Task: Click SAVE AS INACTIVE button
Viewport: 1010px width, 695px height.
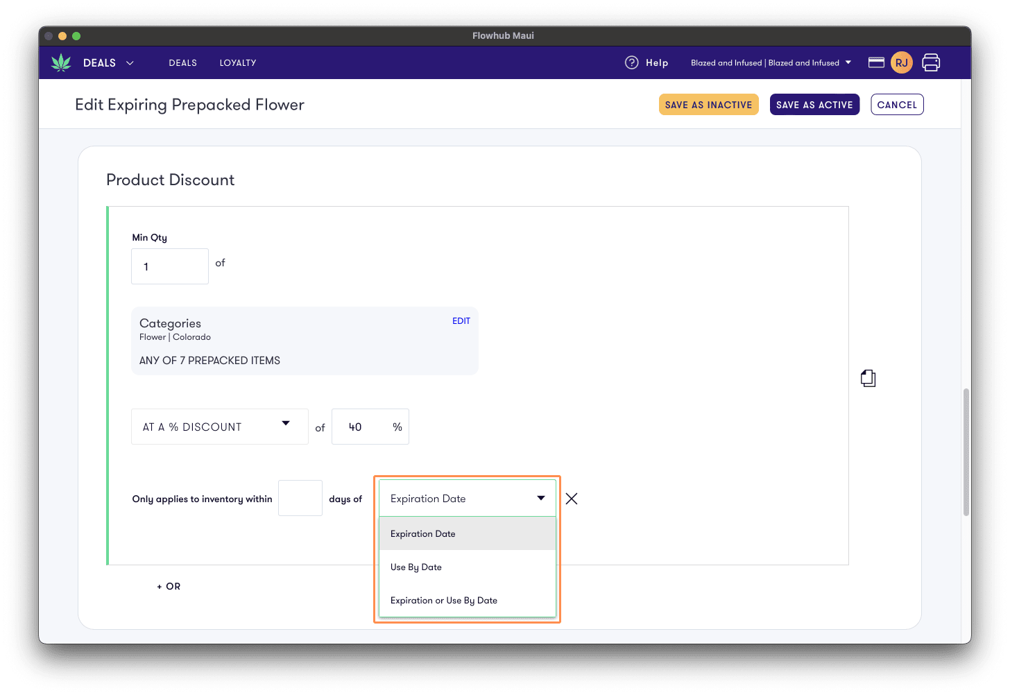Action: click(709, 105)
